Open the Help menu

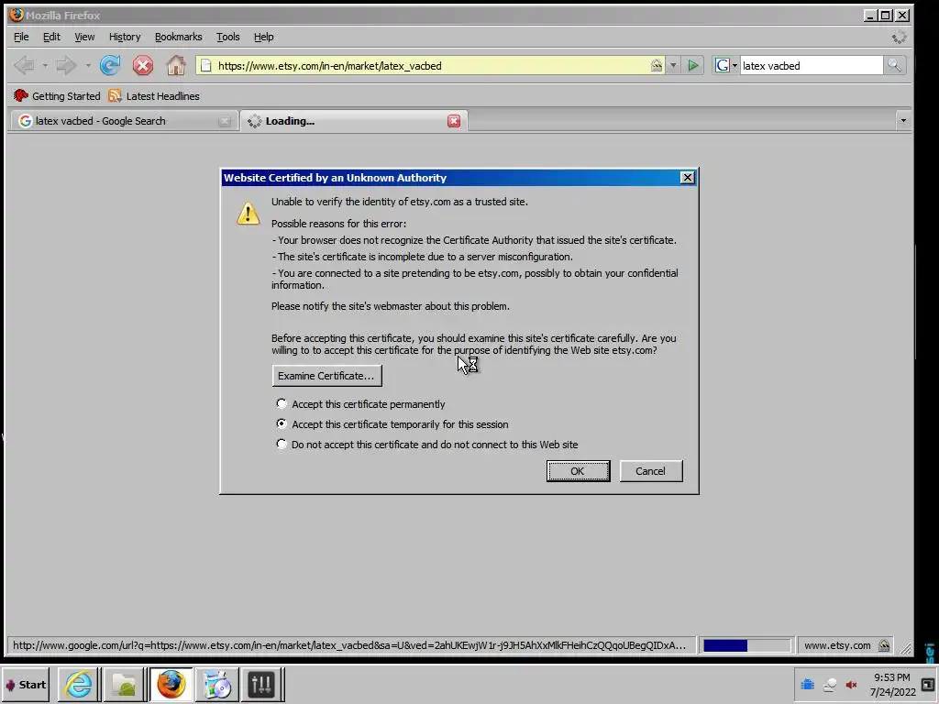[x=263, y=37]
